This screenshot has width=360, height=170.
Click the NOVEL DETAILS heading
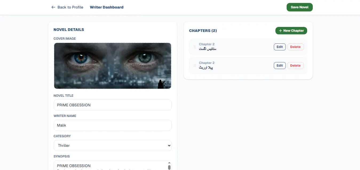pyautogui.click(x=69, y=30)
